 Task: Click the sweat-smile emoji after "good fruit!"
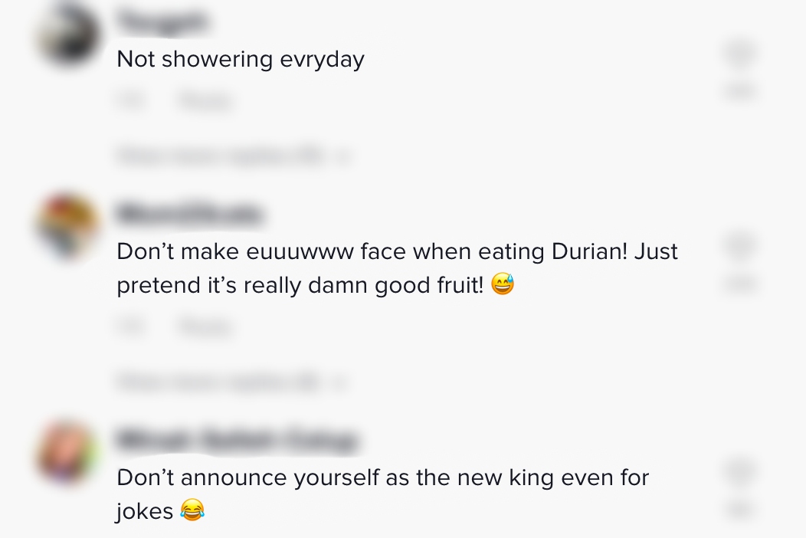tap(502, 284)
